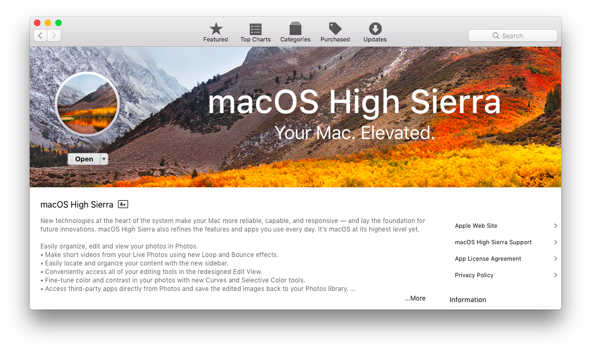
Task: Click the 4+ age rating badge
Action: click(123, 204)
